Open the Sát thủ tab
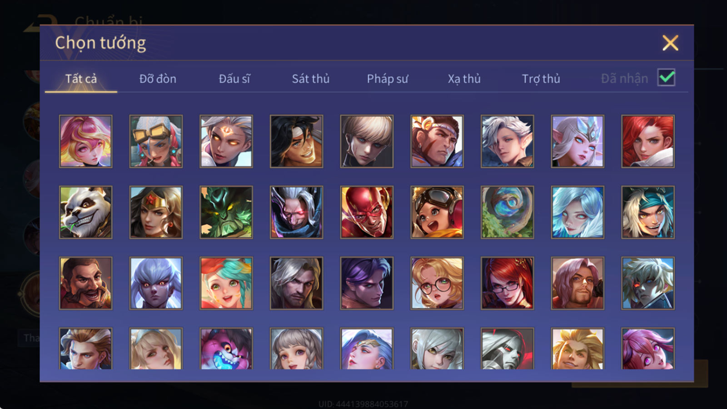 pos(310,79)
